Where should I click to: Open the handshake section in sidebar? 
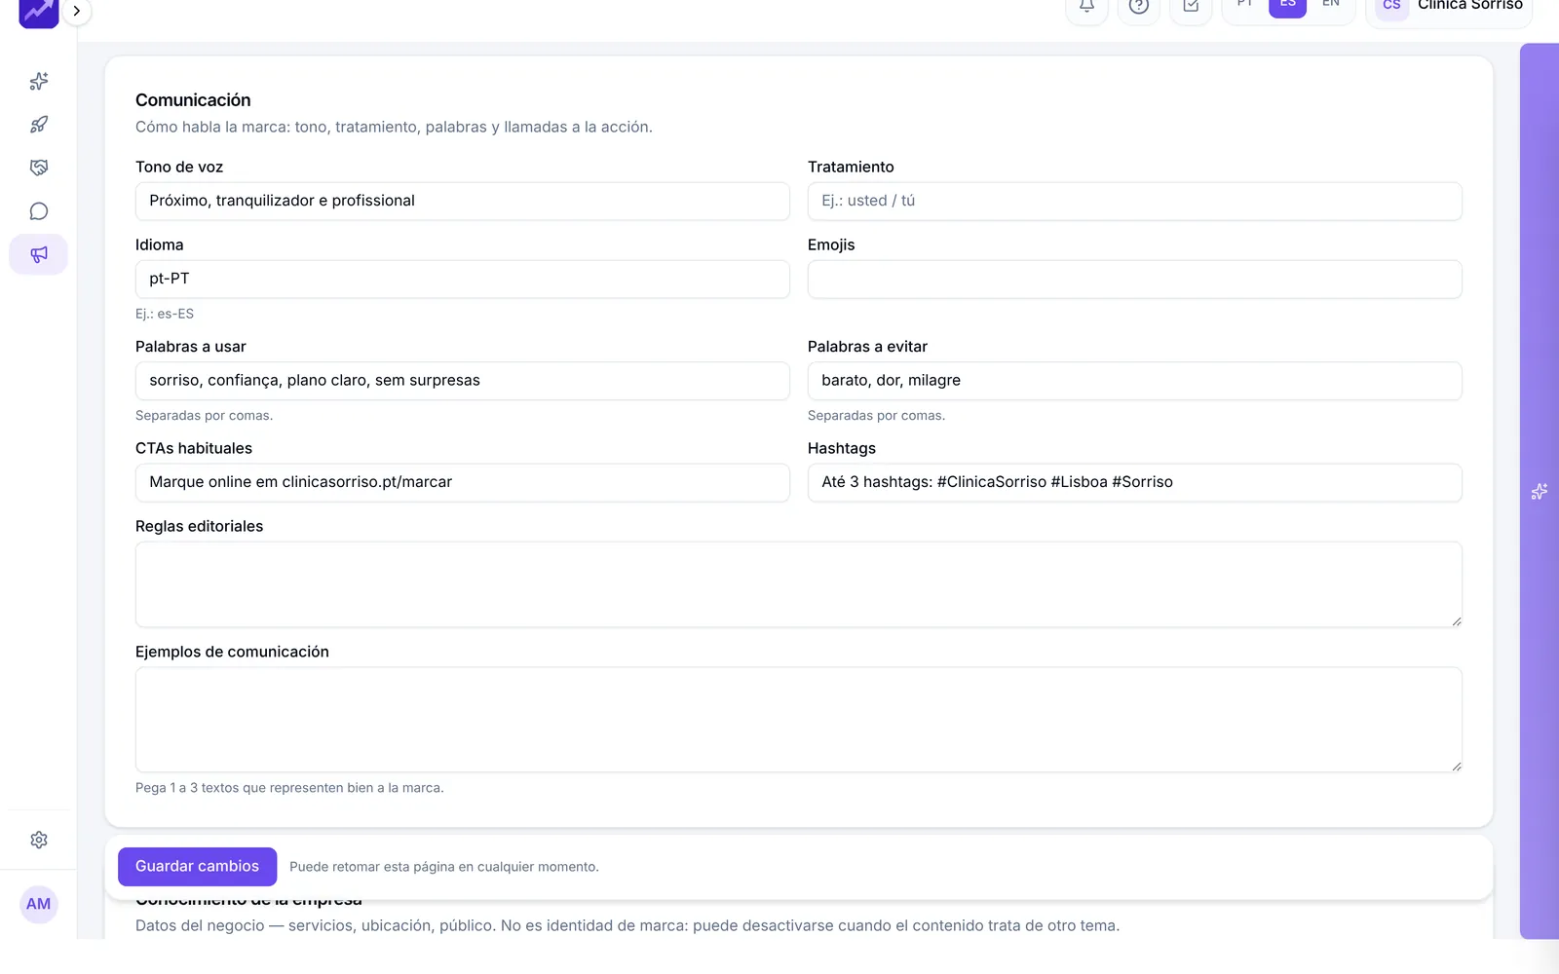point(39,168)
